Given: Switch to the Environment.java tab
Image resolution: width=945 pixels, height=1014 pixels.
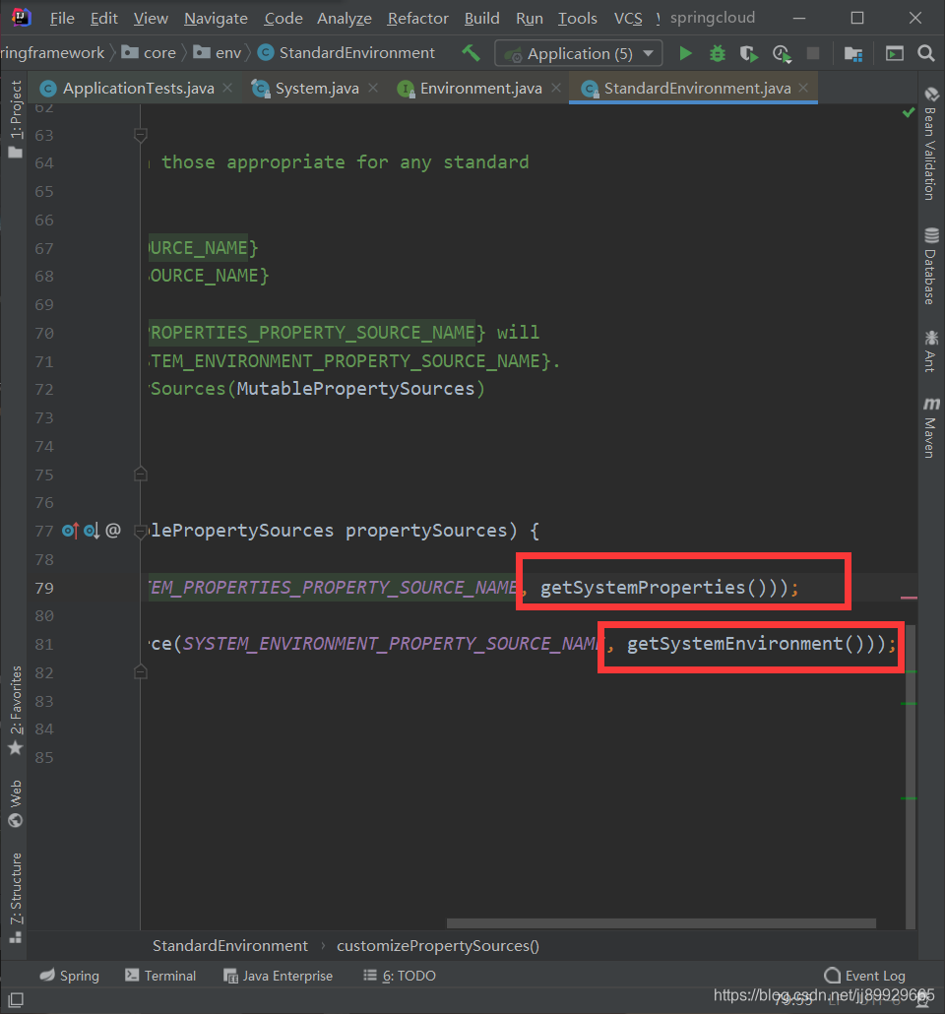Looking at the screenshot, I should pyautogui.click(x=480, y=88).
